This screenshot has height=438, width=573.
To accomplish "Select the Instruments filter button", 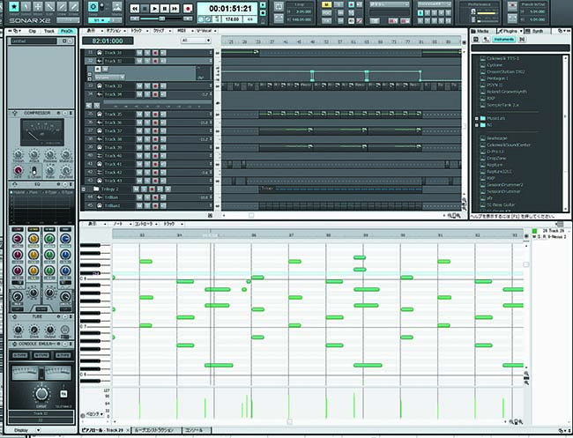I will pos(504,39).
